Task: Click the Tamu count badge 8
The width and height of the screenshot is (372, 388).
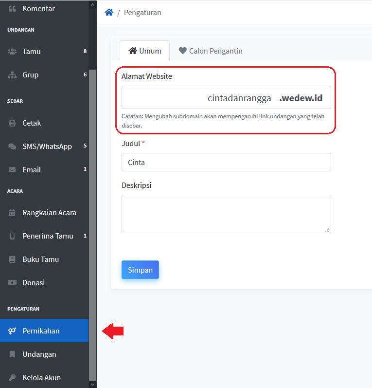Action: [85, 51]
